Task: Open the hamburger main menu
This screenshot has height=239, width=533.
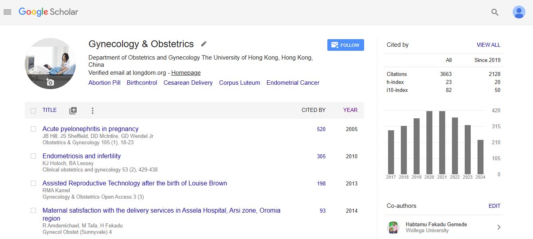Action: [7, 12]
